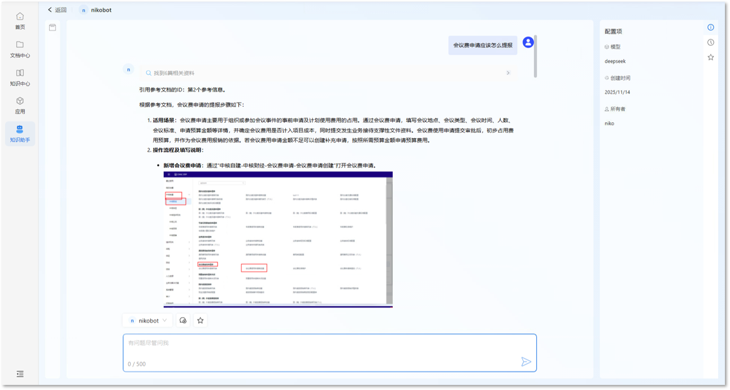Select 知识助手 in the sidebar

[x=20, y=134]
